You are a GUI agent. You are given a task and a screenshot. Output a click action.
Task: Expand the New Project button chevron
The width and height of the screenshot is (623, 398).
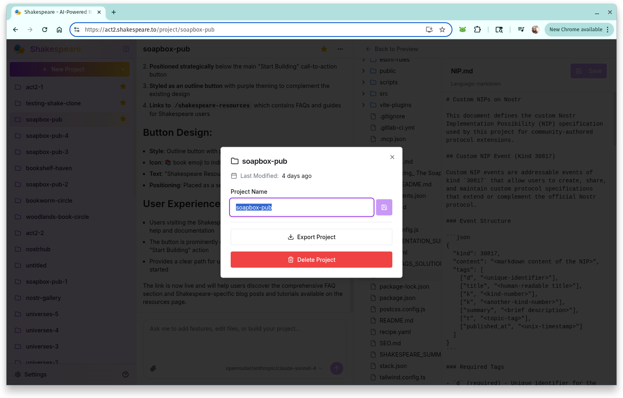pyautogui.click(x=123, y=69)
